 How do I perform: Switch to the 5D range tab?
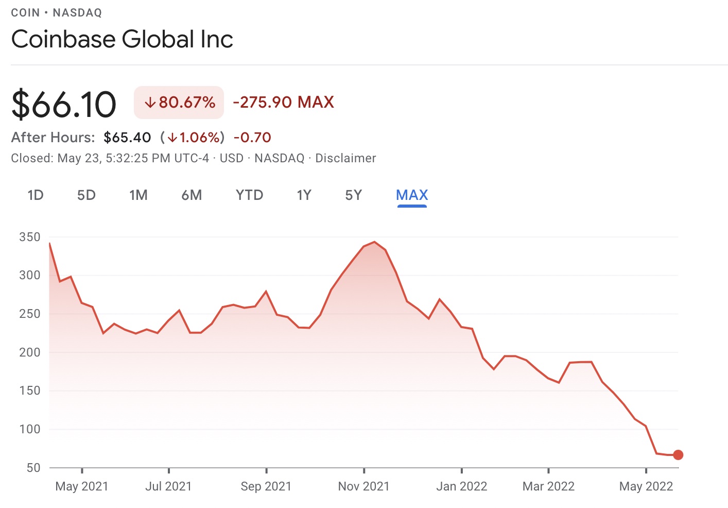[86, 195]
